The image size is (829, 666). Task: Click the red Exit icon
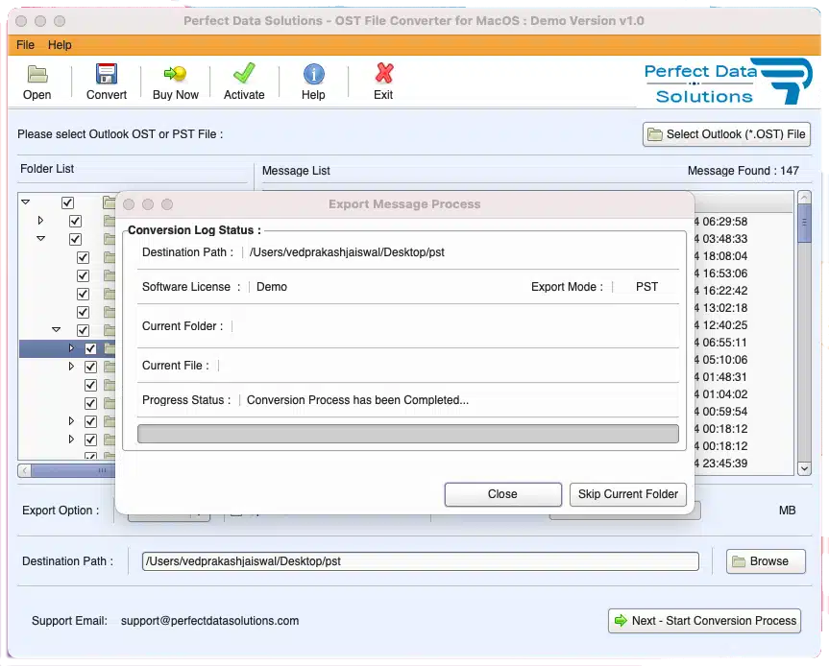(x=384, y=73)
